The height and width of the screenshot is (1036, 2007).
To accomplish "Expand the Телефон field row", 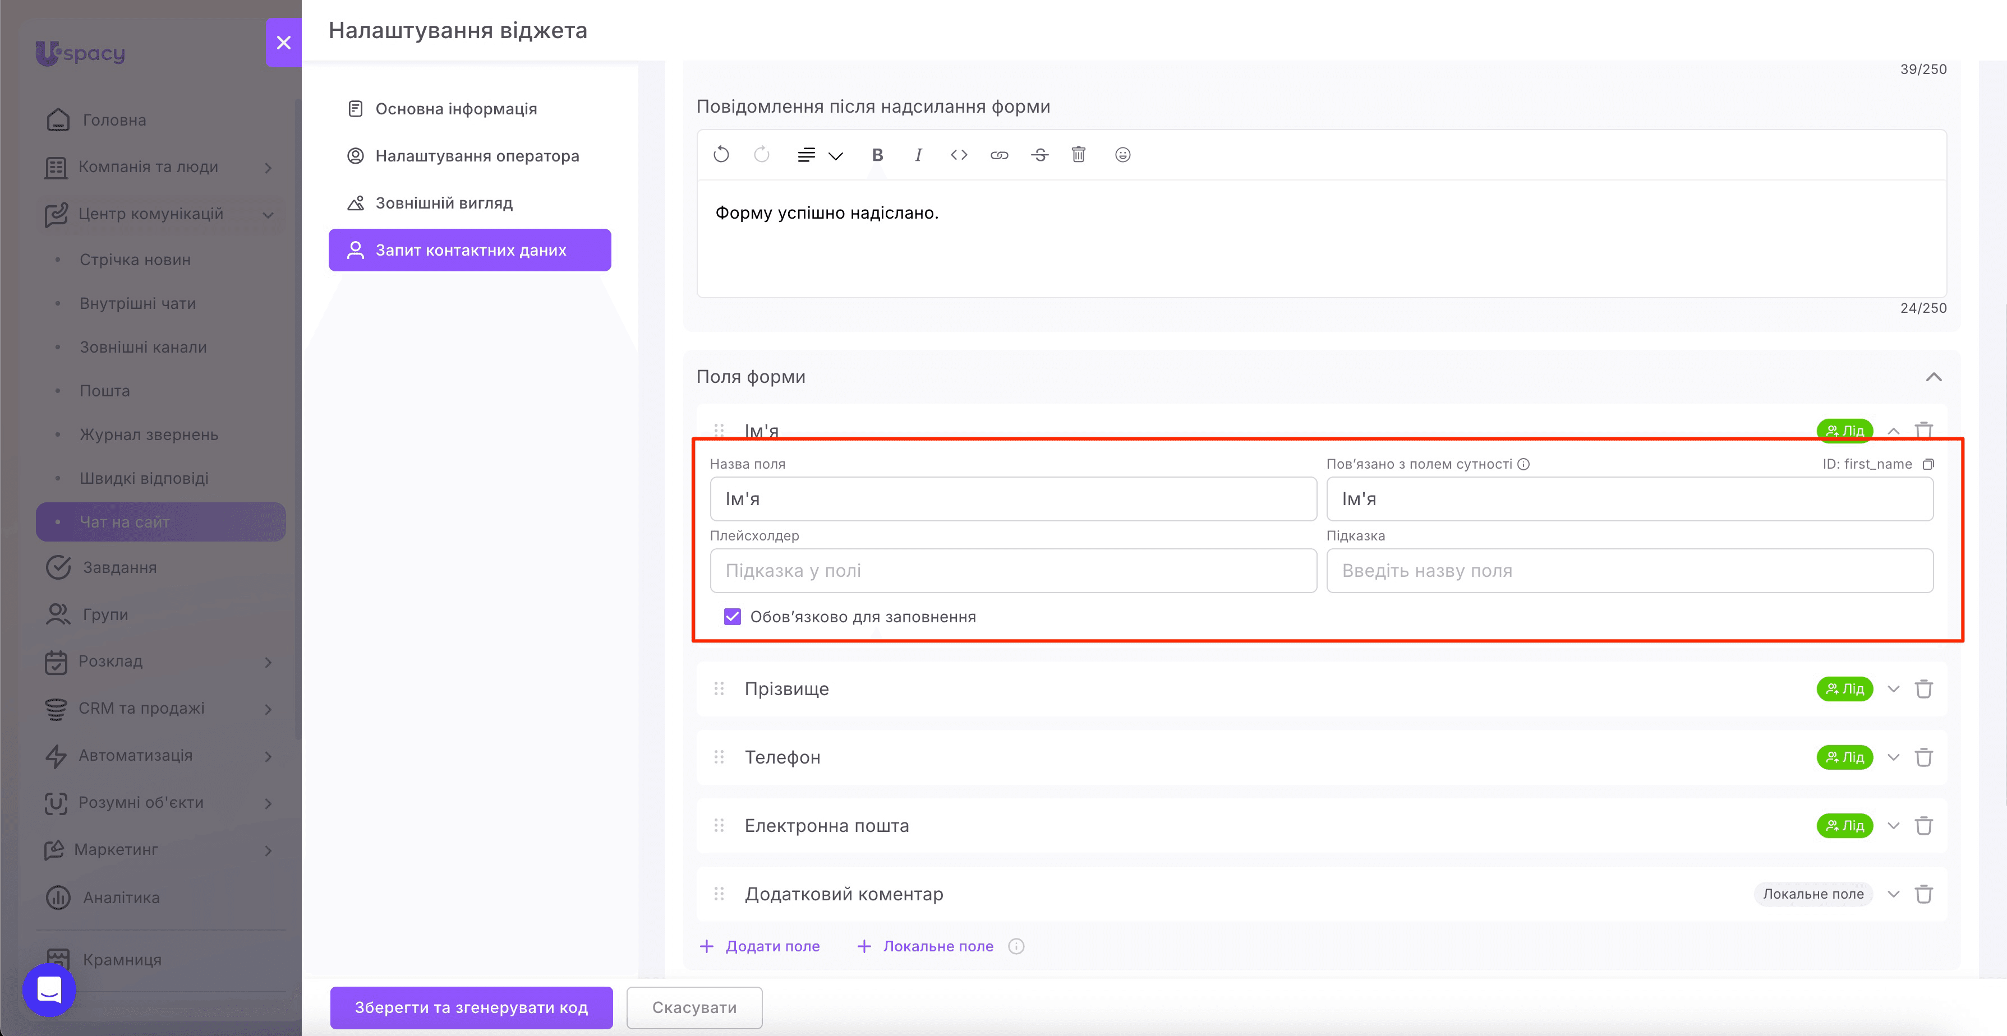I will coord(1893,757).
